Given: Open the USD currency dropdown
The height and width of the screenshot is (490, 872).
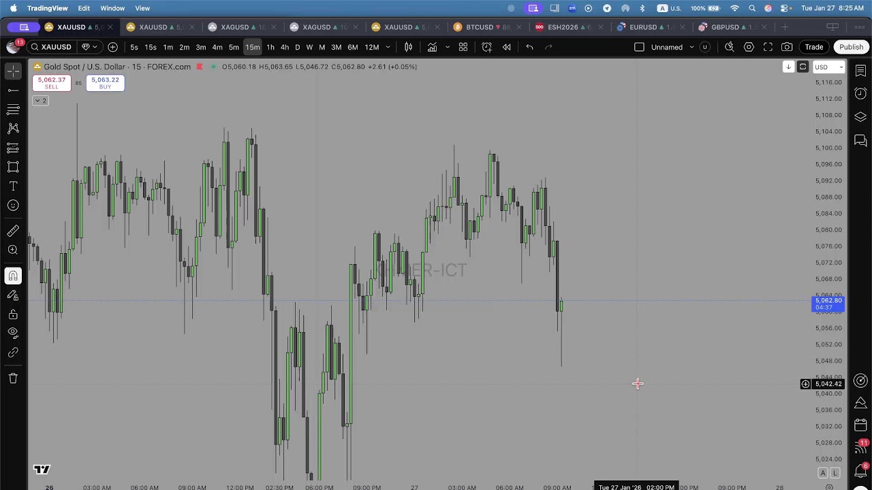Looking at the screenshot, I should 828,67.
